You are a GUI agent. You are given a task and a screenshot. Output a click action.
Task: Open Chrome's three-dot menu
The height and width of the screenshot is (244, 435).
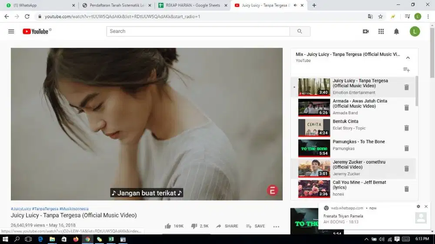click(x=428, y=16)
